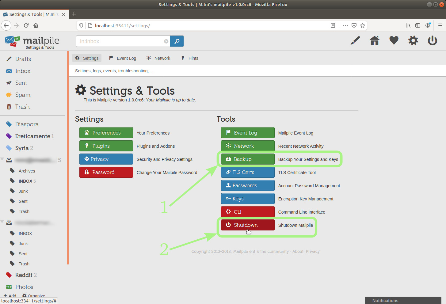The width and height of the screenshot is (446, 304).
Task: Collapse the second mail account tree
Action: (x=2, y=222)
